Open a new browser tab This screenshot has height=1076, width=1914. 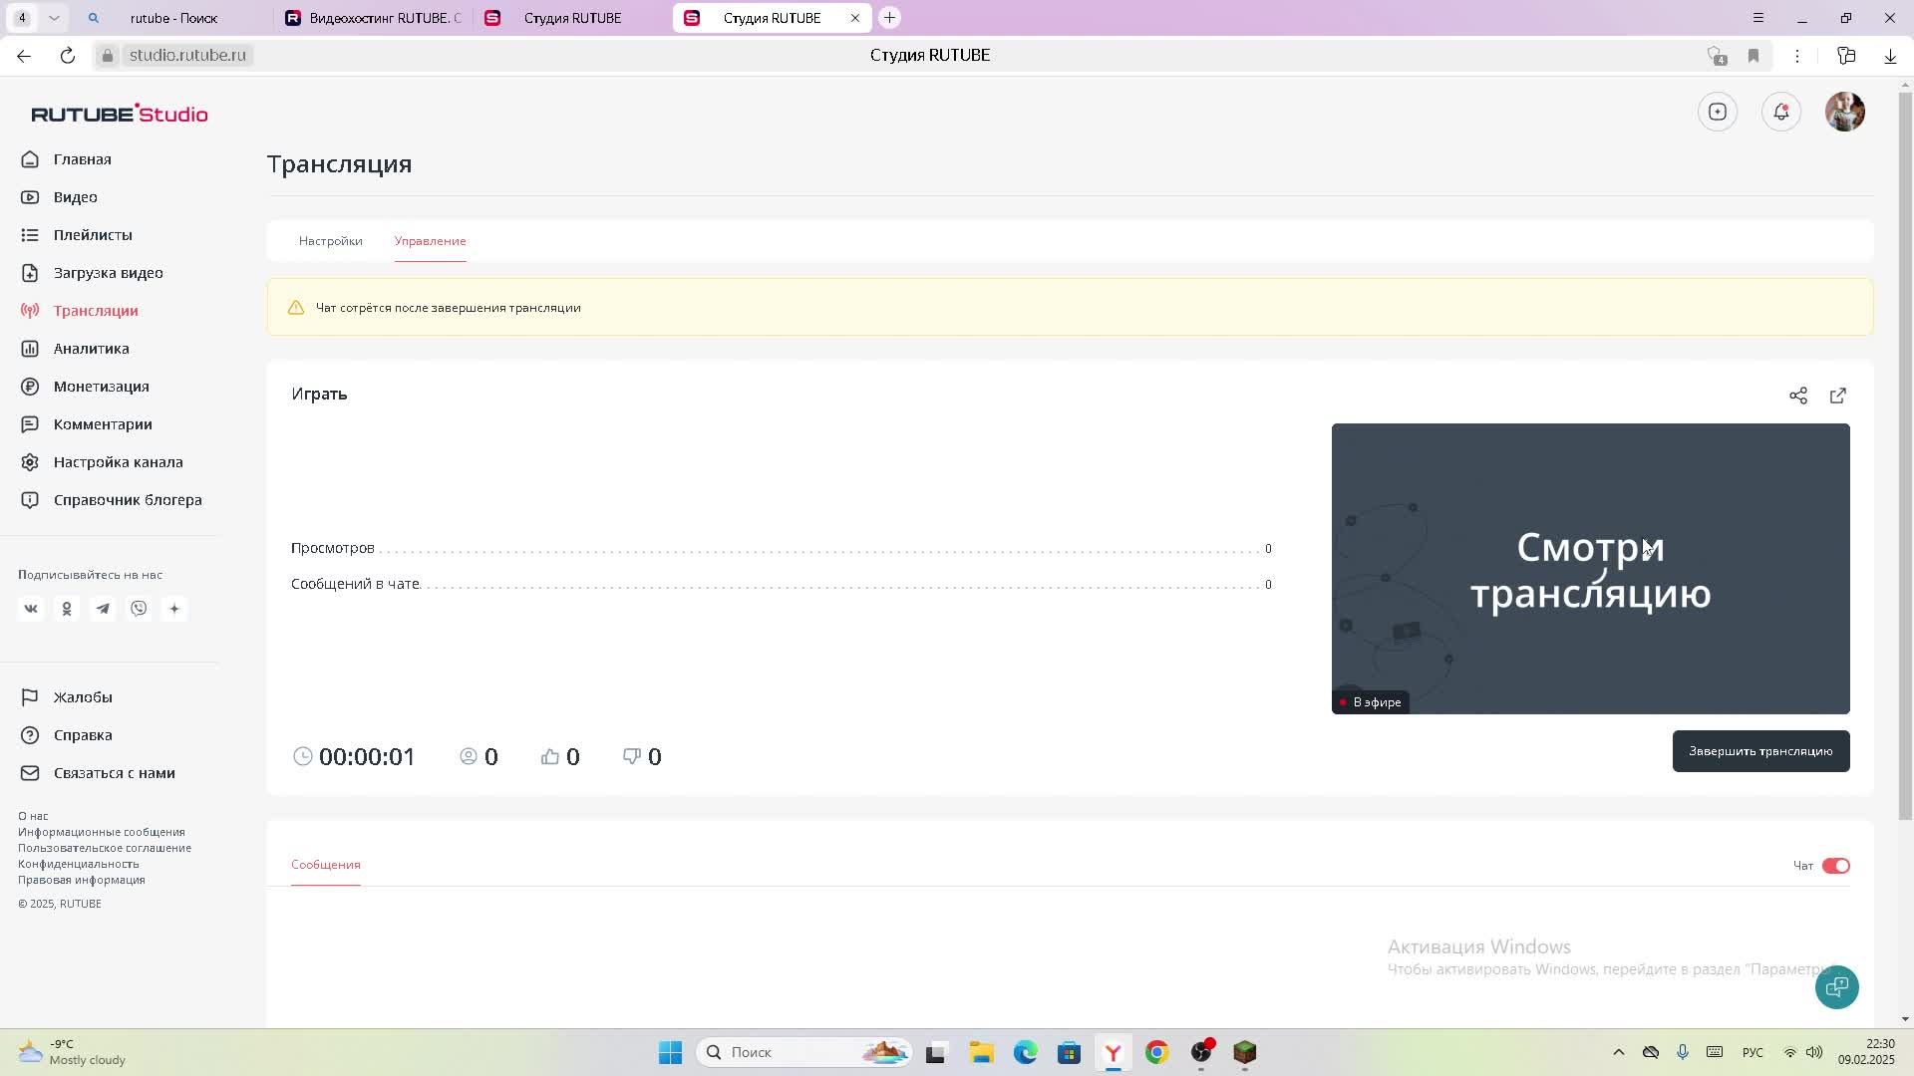pos(890,18)
